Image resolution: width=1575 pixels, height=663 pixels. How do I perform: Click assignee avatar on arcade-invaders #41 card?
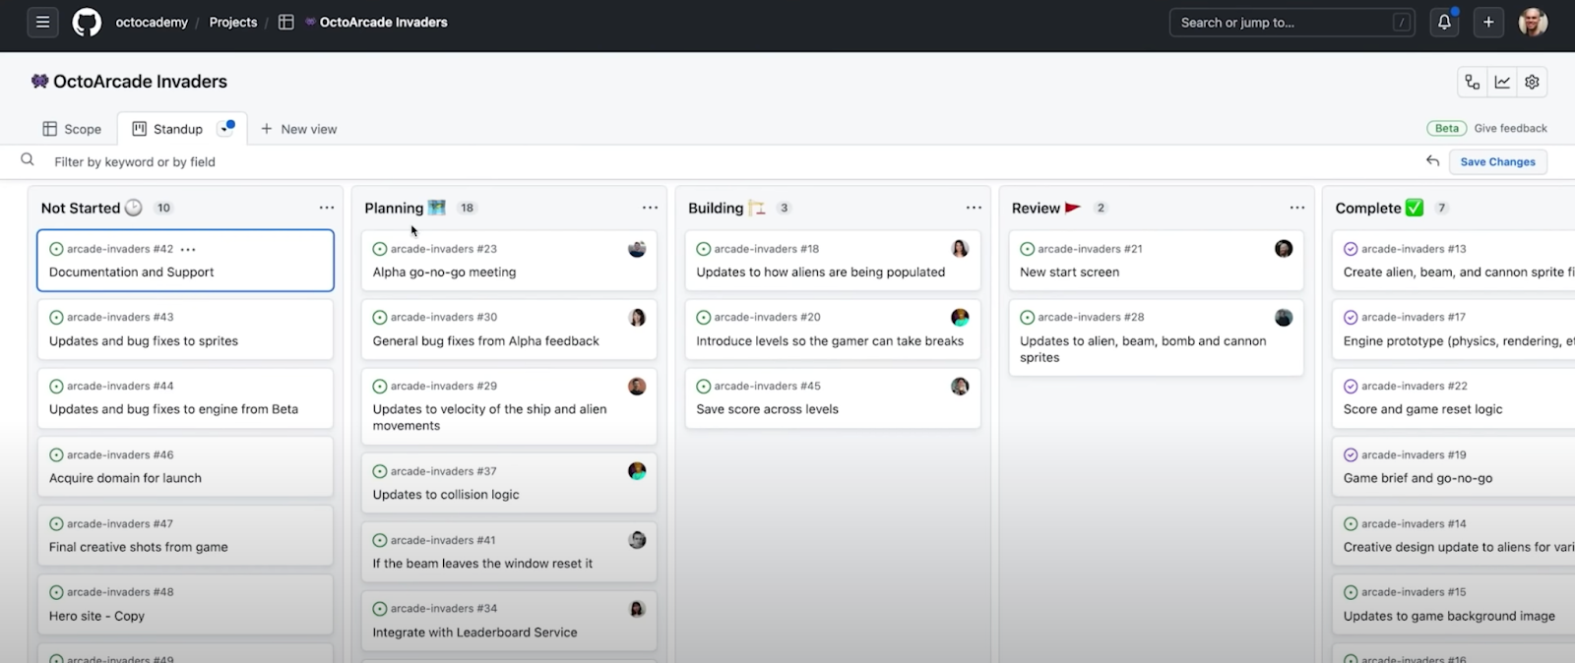point(637,540)
